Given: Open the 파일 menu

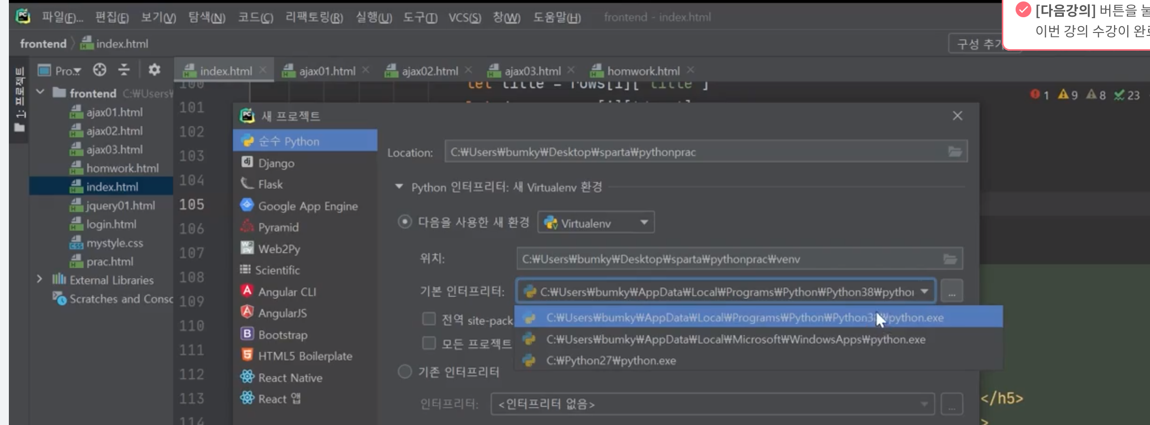Looking at the screenshot, I should pos(62,17).
